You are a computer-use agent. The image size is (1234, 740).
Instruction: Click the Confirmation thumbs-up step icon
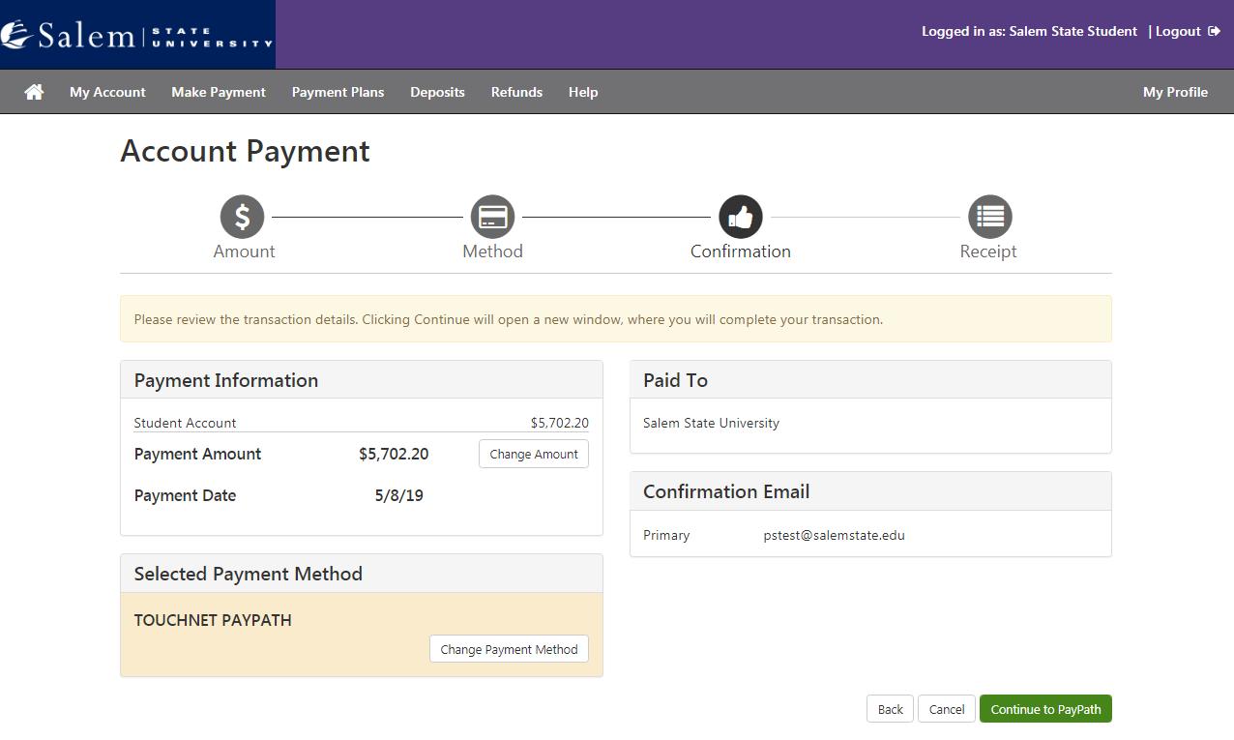click(741, 217)
